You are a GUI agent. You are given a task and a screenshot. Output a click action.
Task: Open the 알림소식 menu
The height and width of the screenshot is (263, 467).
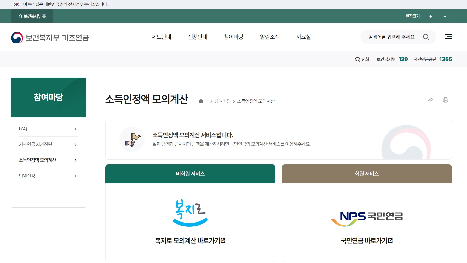coord(270,37)
